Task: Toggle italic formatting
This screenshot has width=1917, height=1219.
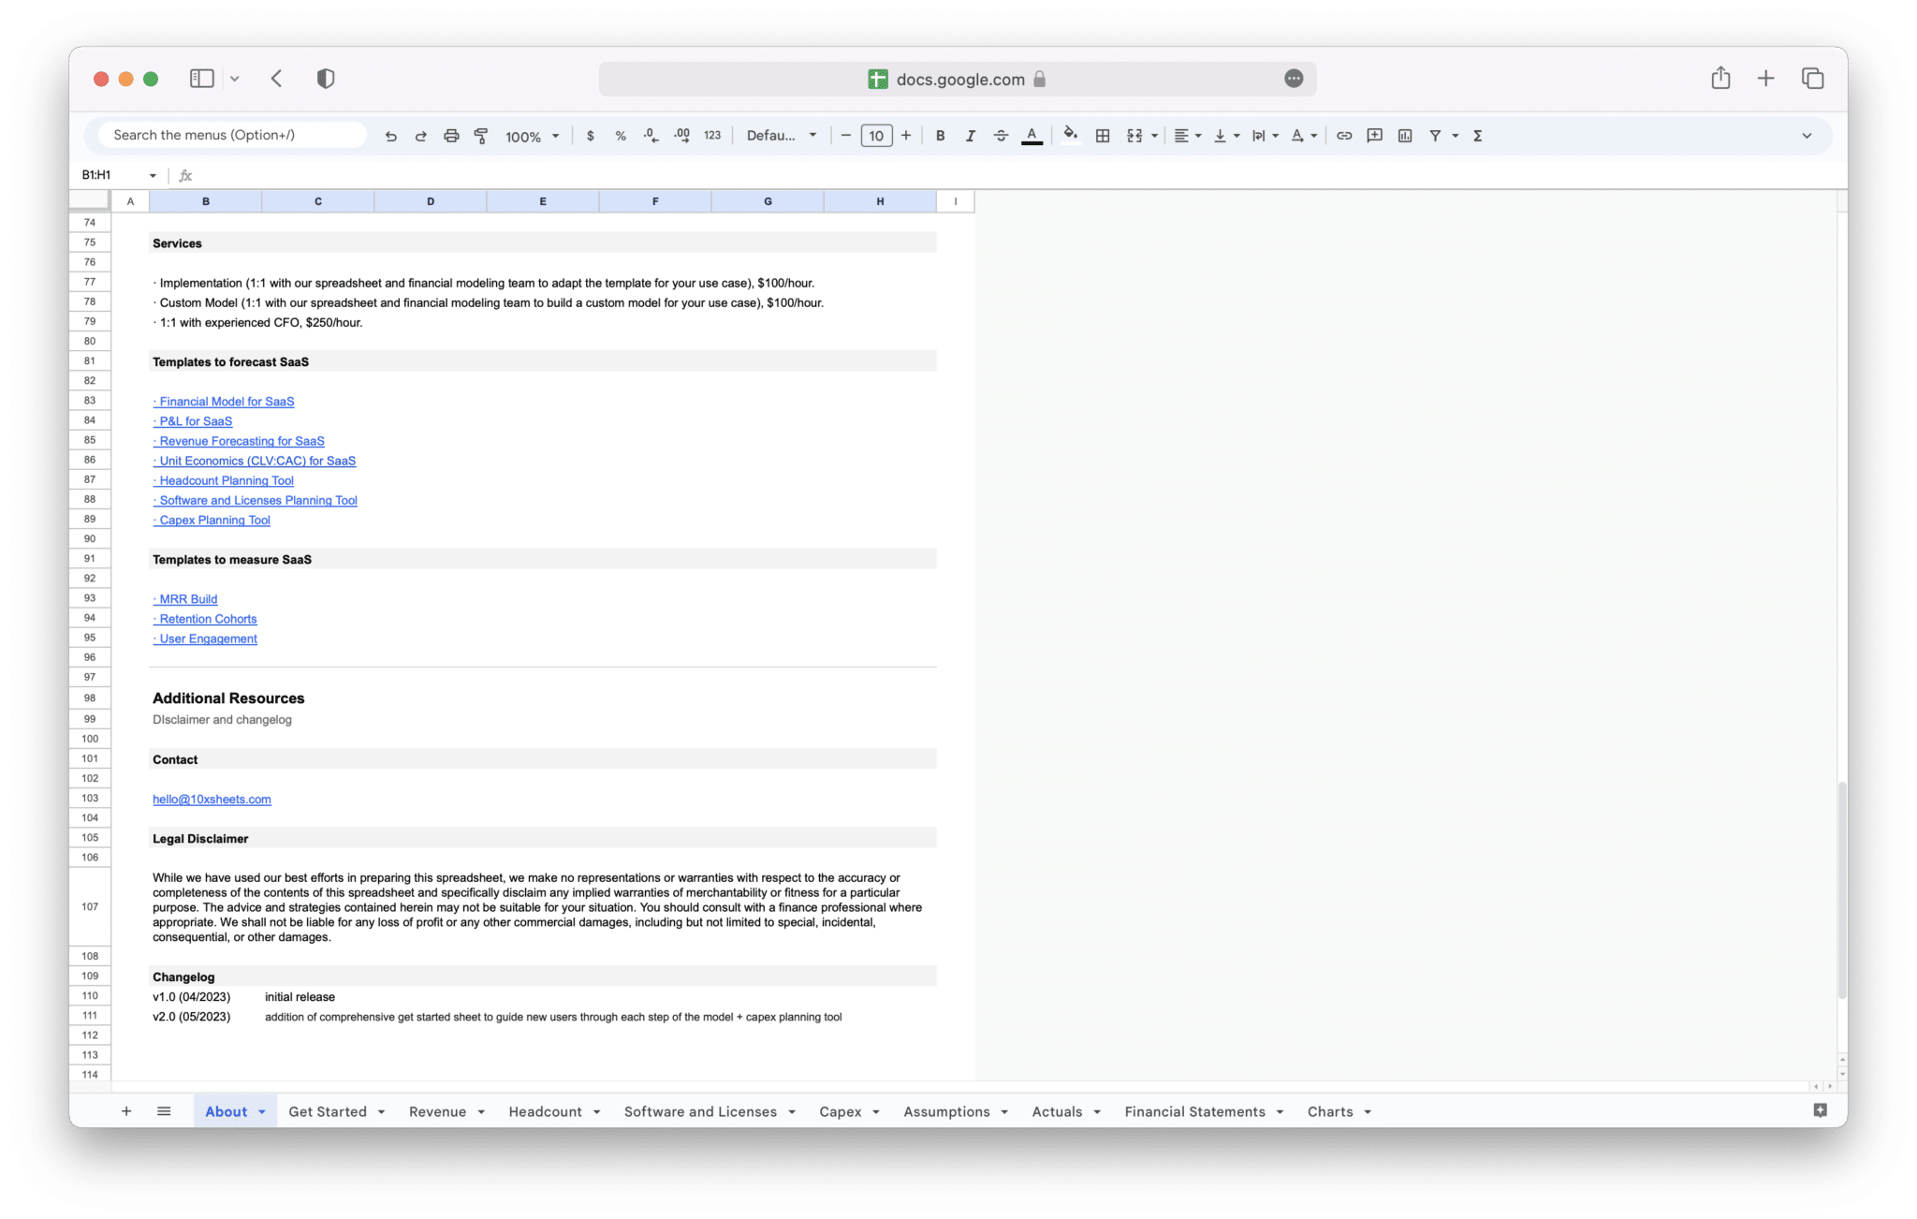Action: pyautogui.click(x=970, y=135)
